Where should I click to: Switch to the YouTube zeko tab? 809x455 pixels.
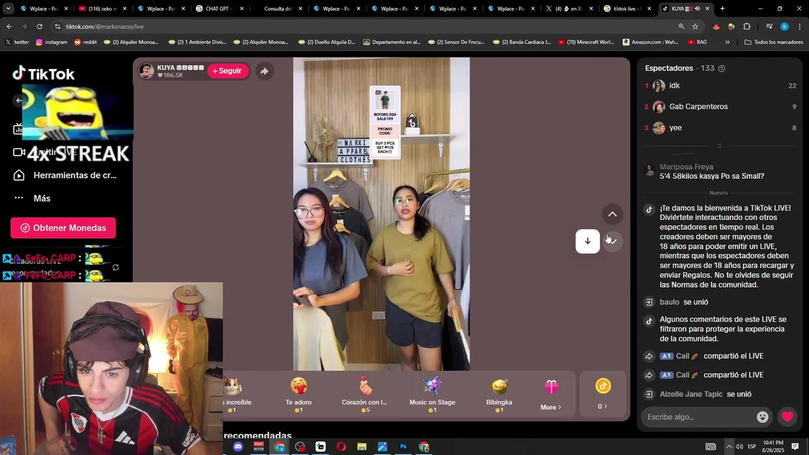pyautogui.click(x=101, y=9)
